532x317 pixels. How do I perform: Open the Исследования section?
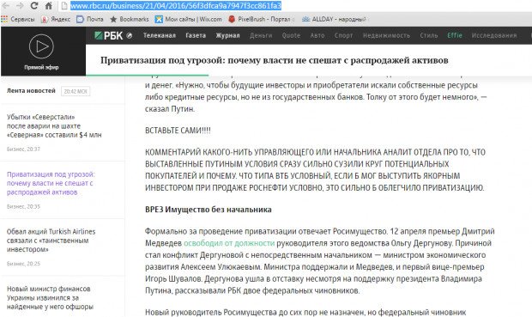[x=494, y=35]
